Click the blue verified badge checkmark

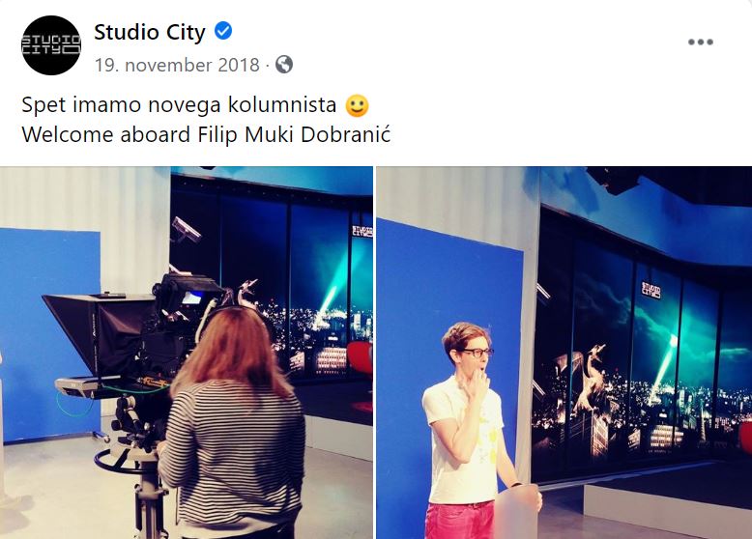(x=223, y=31)
